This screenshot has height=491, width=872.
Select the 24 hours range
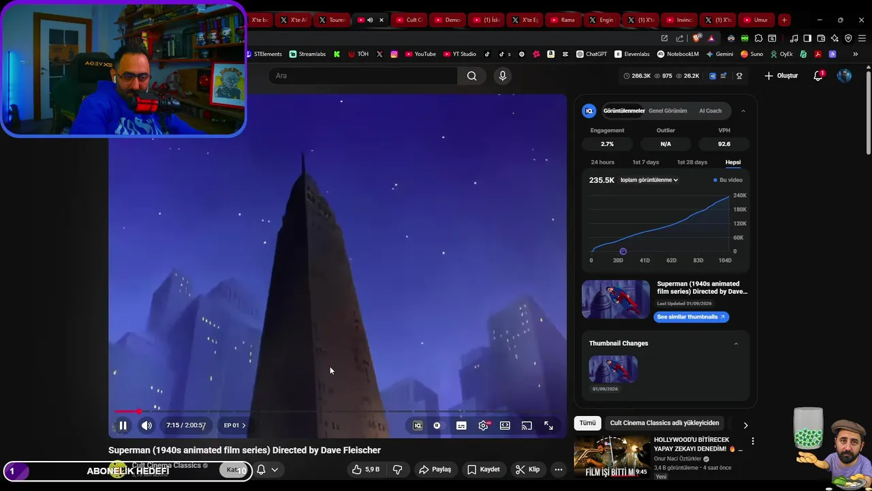coord(602,162)
